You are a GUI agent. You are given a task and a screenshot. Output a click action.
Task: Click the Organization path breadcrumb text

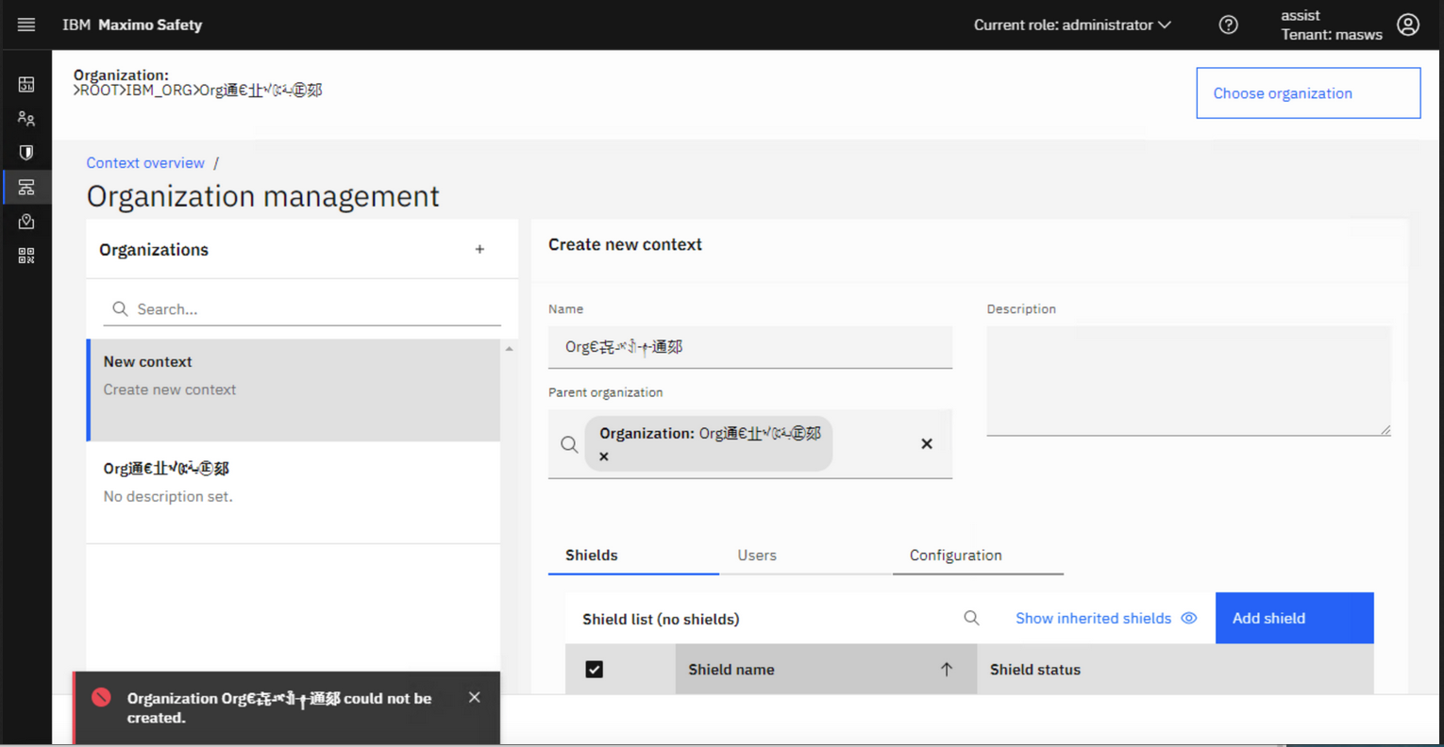coord(198,91)
